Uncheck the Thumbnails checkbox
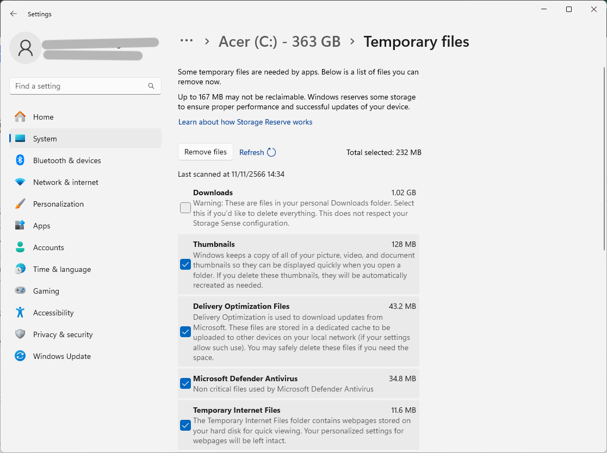Viewport: 607px width, 453px height. (185, 264)
